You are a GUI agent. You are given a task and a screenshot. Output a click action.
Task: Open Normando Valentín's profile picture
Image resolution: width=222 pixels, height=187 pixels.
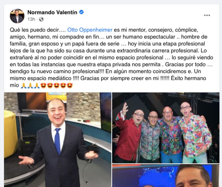[17, 16]
